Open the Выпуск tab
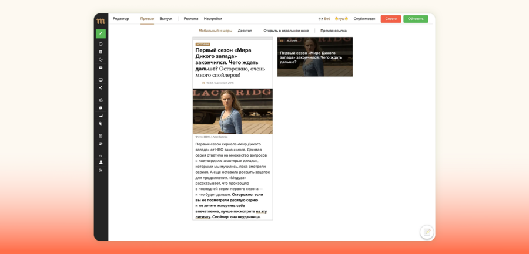Image resolution: width=529 pixels, height=254 pixels. (166, 19)
